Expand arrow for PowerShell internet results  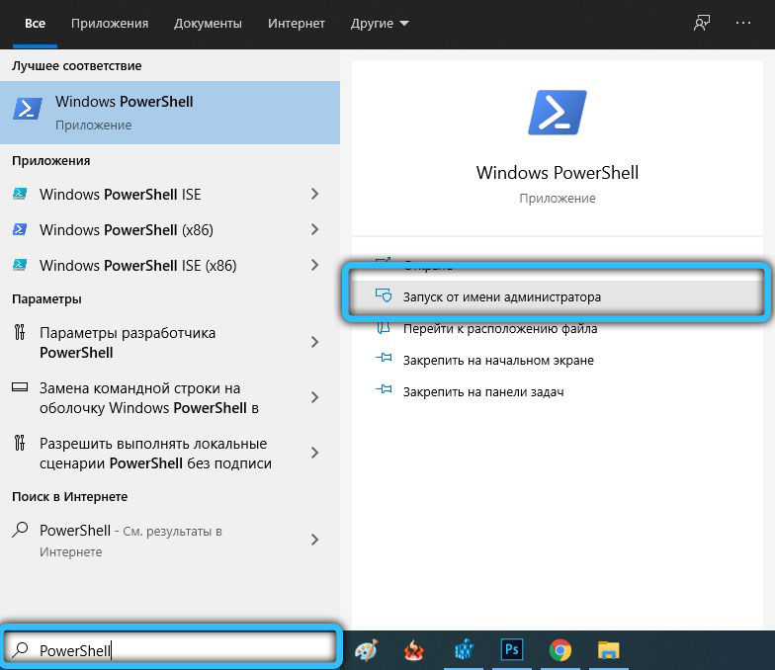click(x=314, y=540)
